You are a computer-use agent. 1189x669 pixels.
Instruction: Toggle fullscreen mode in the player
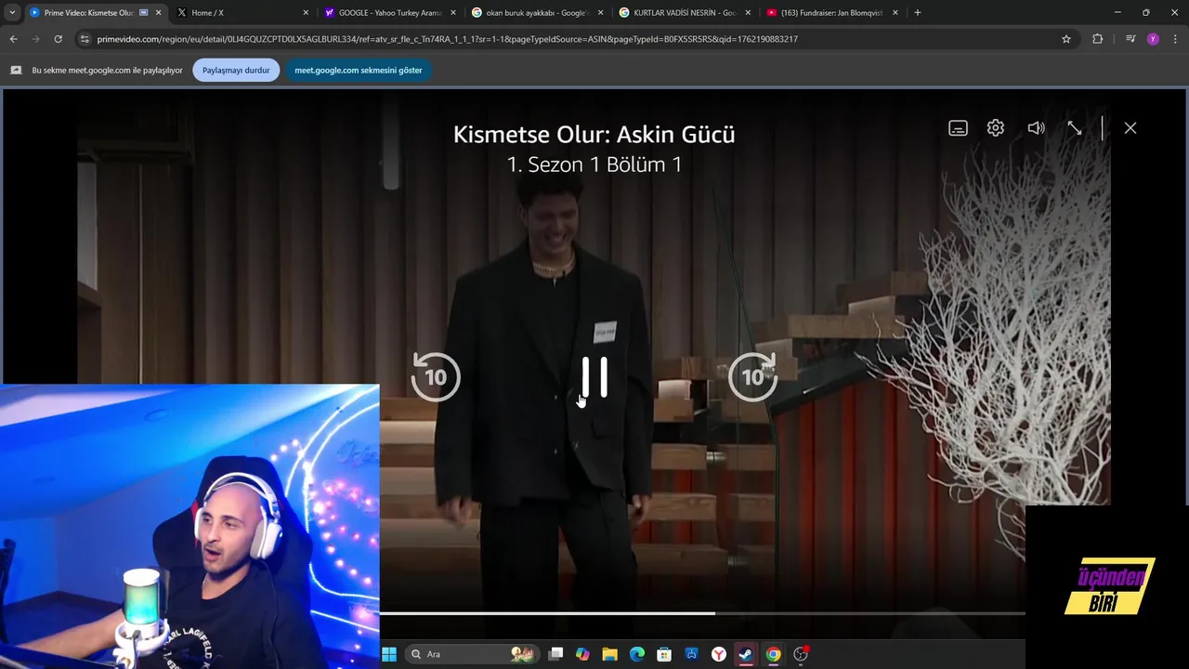[x=1075, y=128]
